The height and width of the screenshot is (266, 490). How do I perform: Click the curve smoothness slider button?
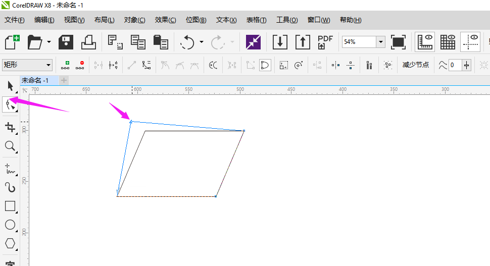click(x=467, y=65)
